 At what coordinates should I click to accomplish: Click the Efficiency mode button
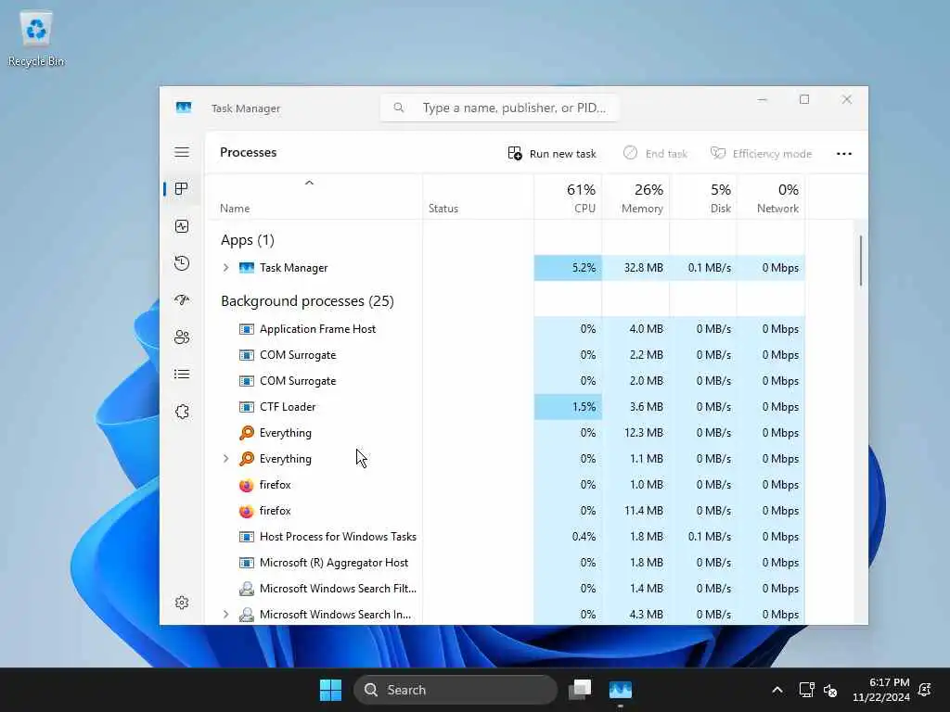(761, 154)
